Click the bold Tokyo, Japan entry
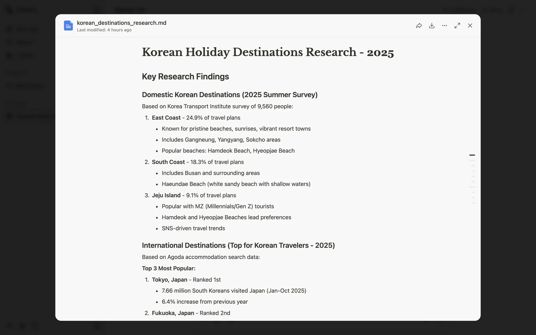The height and width of the screenshot is (335, 536). pyautogui.click(x=169, y=280)
